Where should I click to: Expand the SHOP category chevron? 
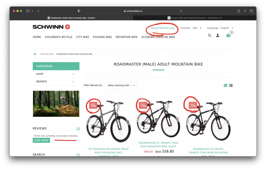[74, 74]
